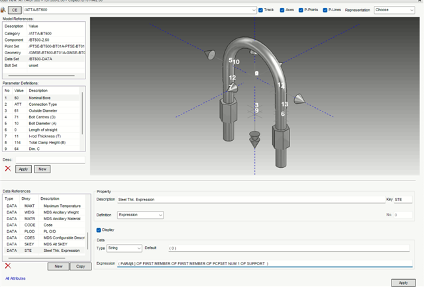Select the Connection Type parameter row
Image resolution: width=424 pixels, height=287 pixels.
(x=41, y=104)
